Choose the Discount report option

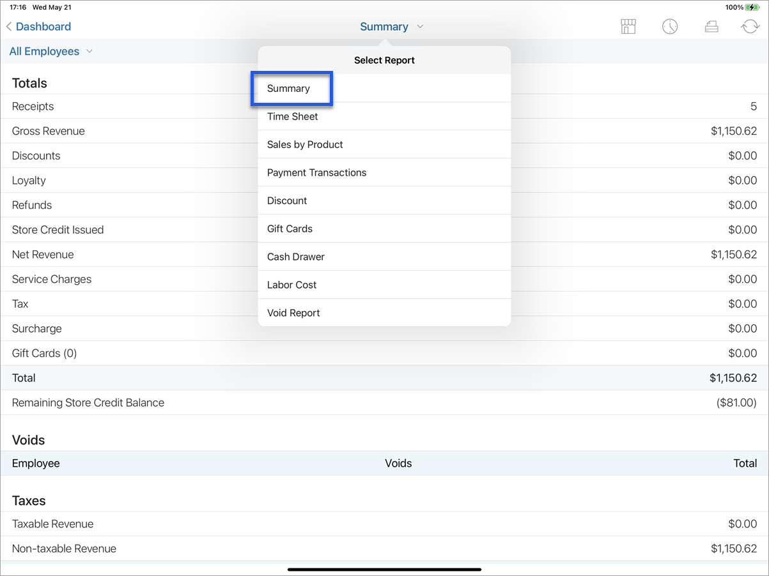click(x=287, y=201)
